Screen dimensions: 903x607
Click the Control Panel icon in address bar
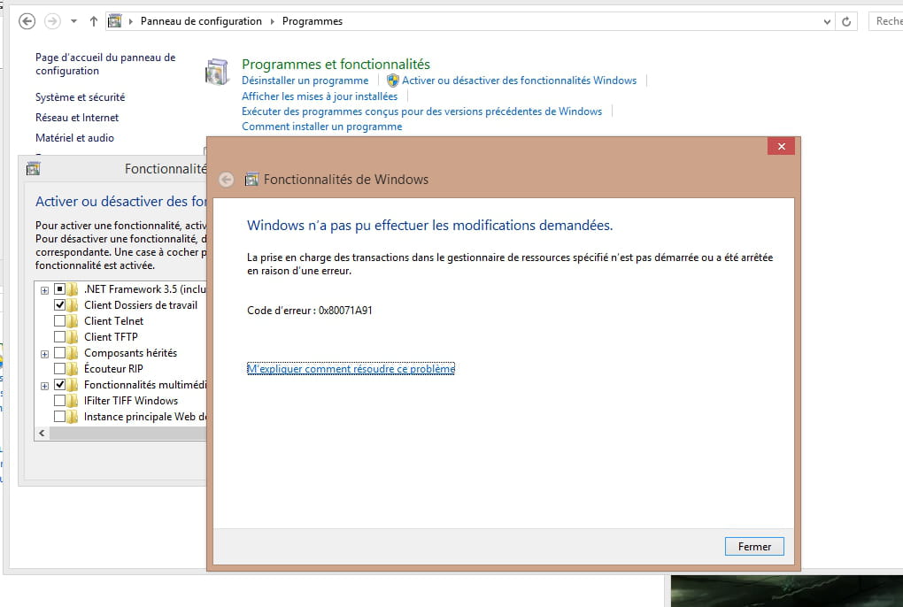click(115, 21)
